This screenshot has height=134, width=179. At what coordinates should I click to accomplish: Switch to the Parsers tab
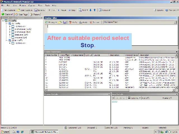tap(35, 15)
